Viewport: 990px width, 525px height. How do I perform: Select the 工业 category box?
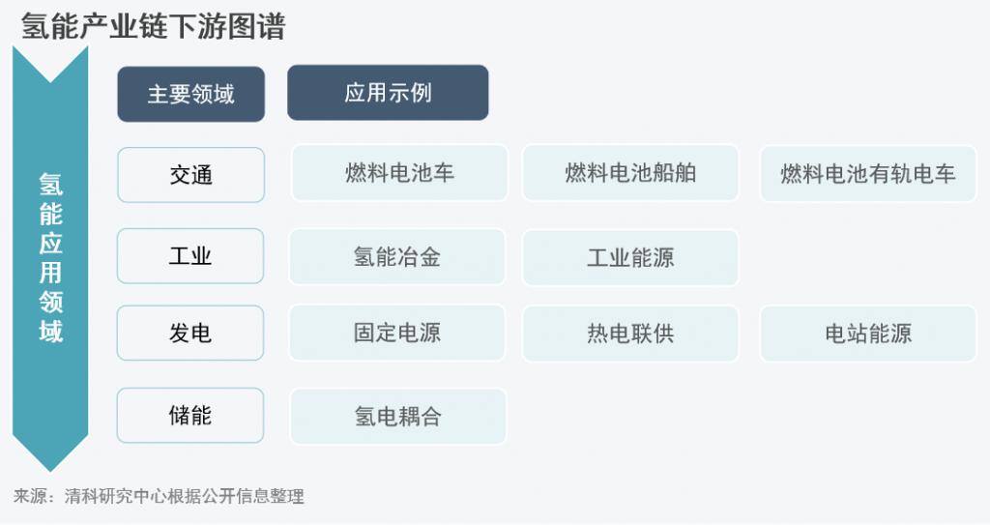click(x=190, y=256)
